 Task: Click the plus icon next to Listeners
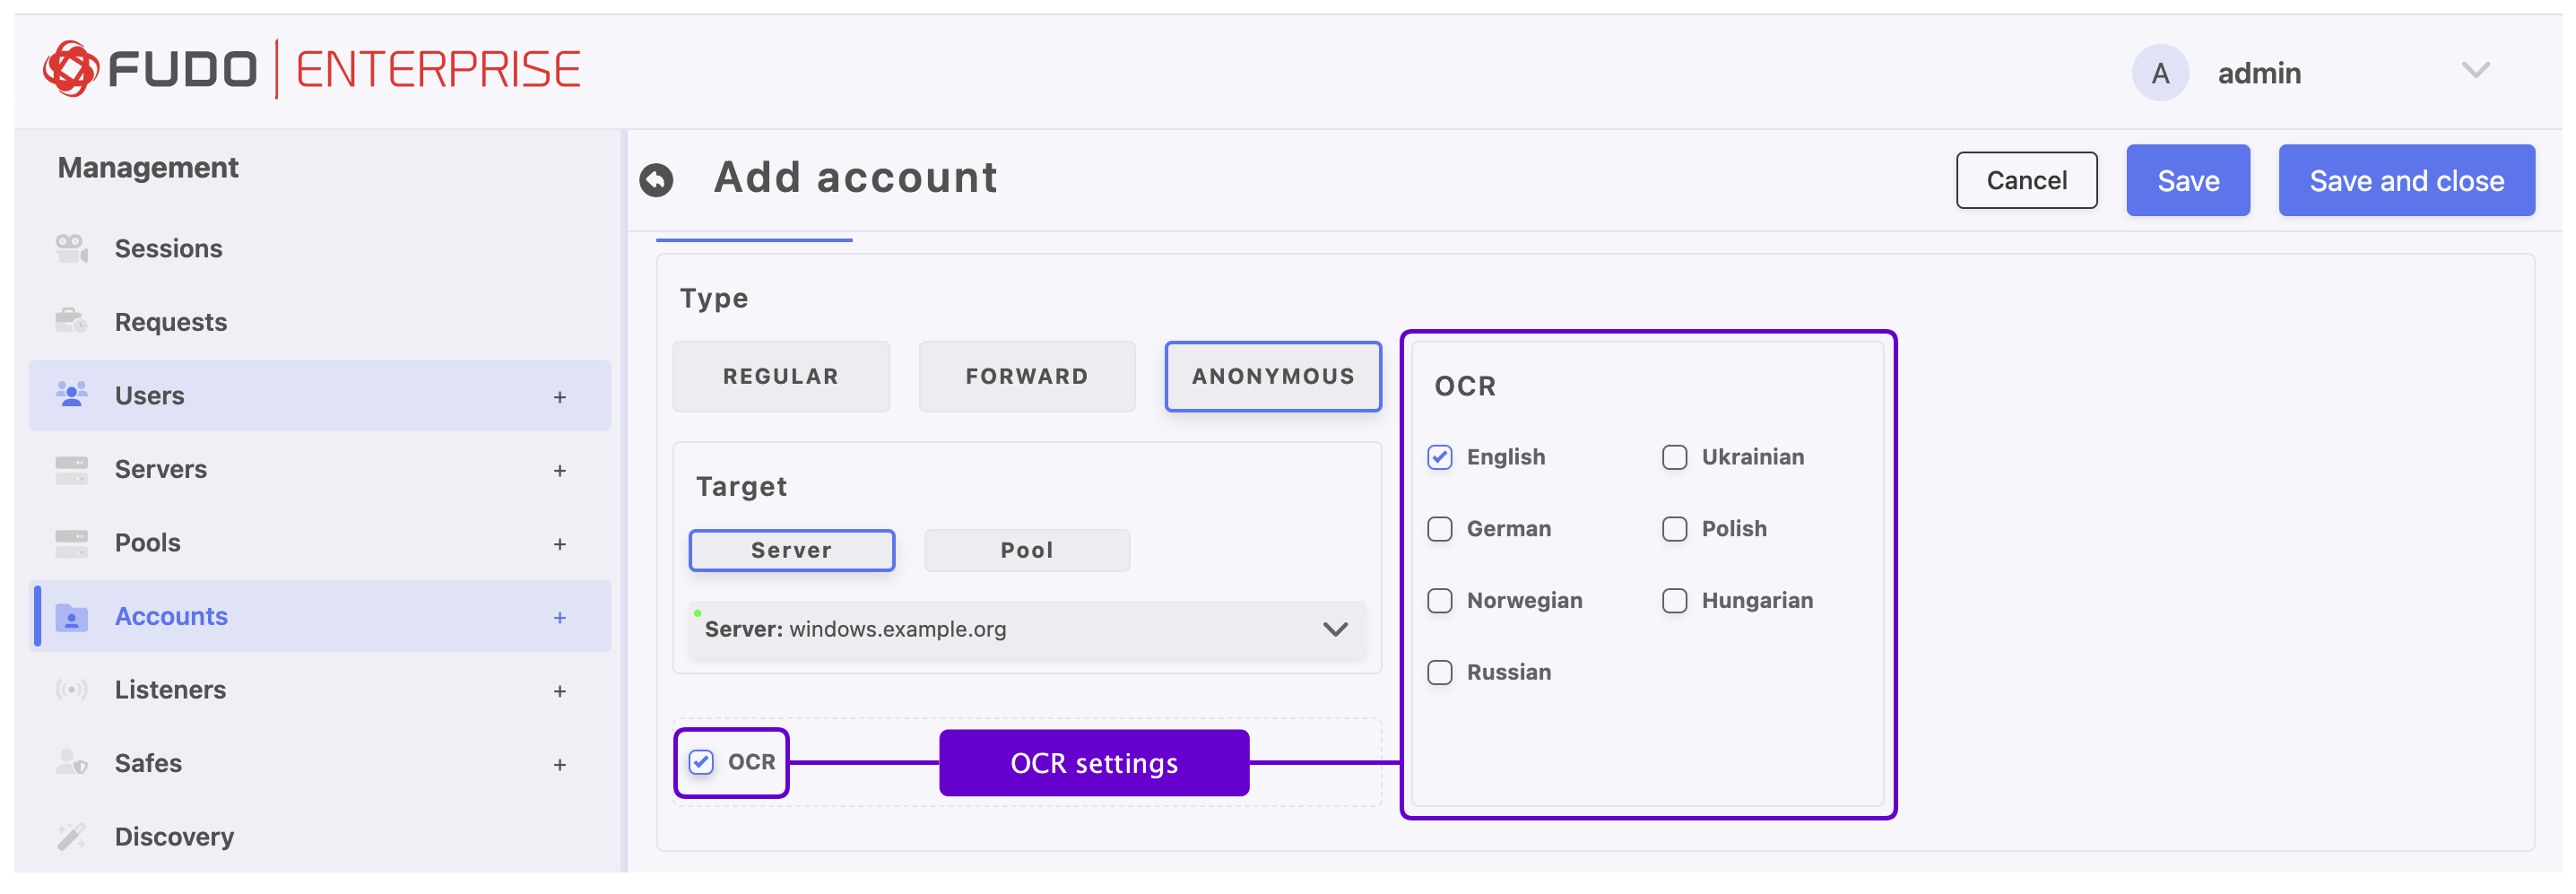(560, 691)
